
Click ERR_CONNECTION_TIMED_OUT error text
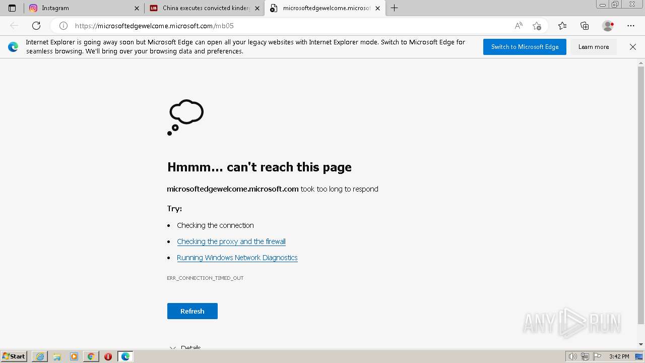click(205, 278)
